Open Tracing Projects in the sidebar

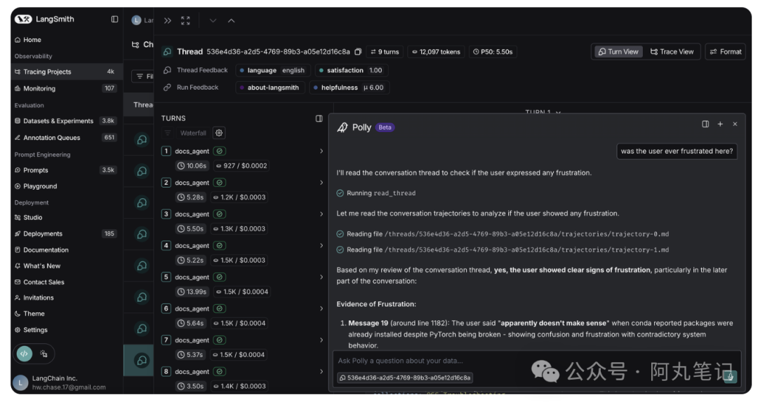click(x=47, y=72)
